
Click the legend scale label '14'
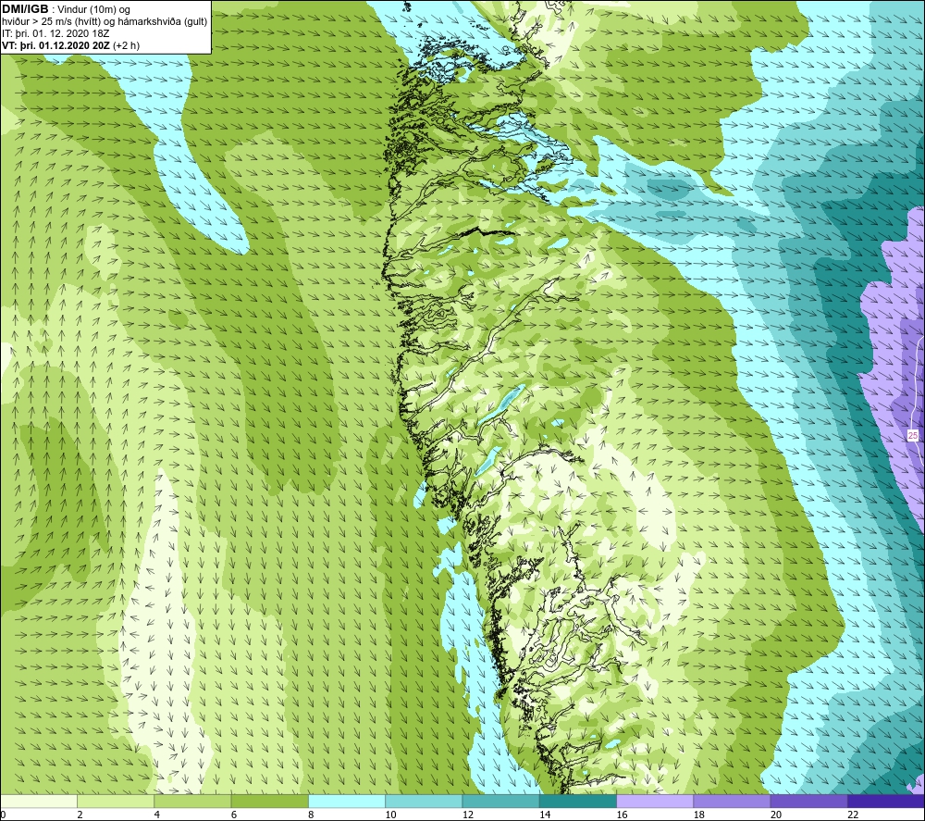545,815
